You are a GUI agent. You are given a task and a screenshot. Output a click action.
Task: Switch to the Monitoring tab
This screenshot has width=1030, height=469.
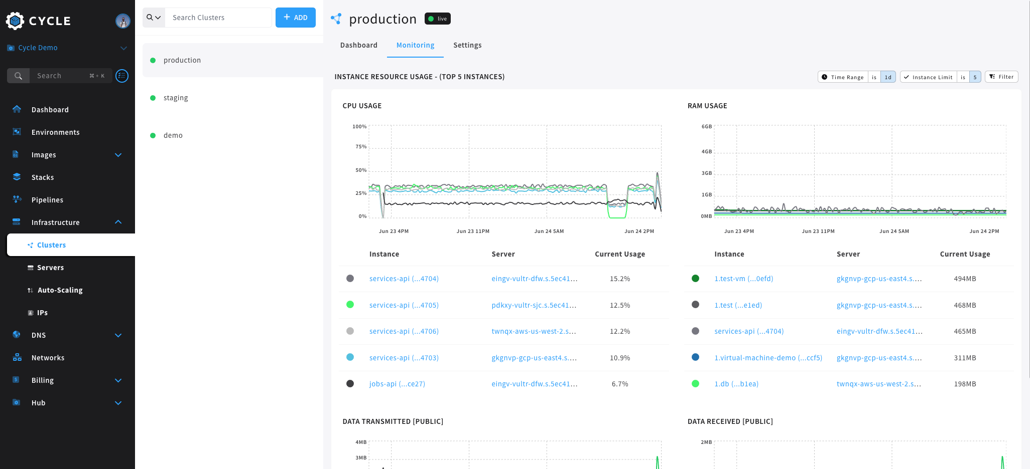(x=415, y=45)
